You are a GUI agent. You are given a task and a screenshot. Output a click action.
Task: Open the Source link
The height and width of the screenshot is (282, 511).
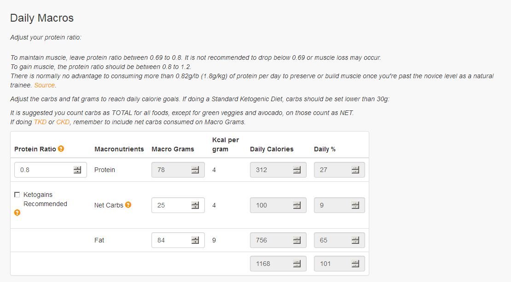click(44, 85)
